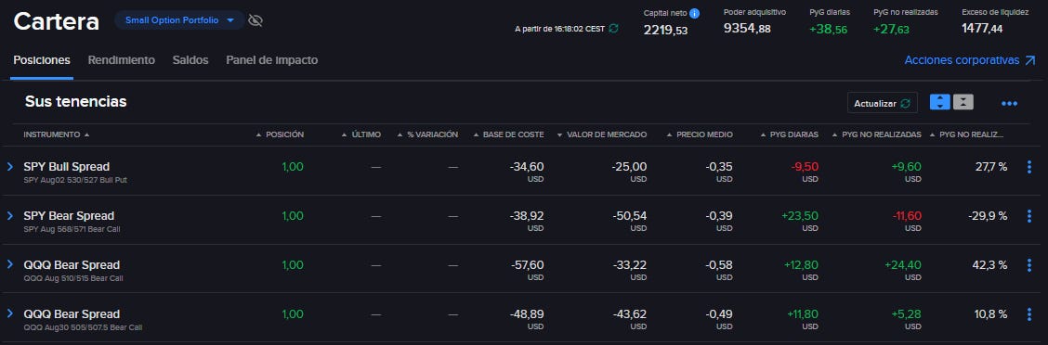1048x345 pixels.
Task: Sort by truncated PYG NO REALIZ... column
Action: [966, 134]
